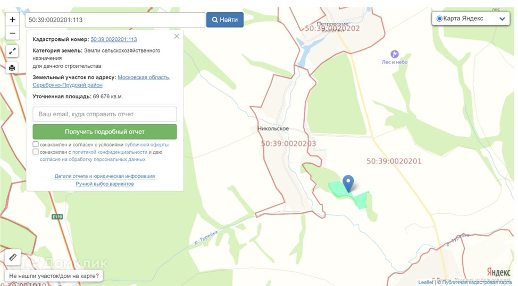The height and width of the screenshot is (286, 518).
Task: Click the E119 road sign marker
Action: (x=57, y=217)
